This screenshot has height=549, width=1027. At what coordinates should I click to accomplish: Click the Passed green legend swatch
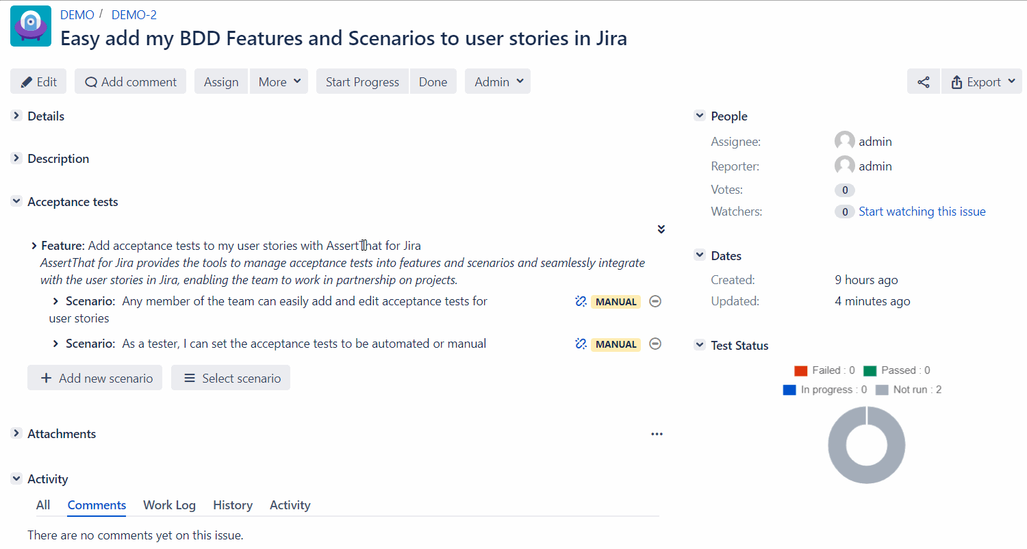[870, 370]
